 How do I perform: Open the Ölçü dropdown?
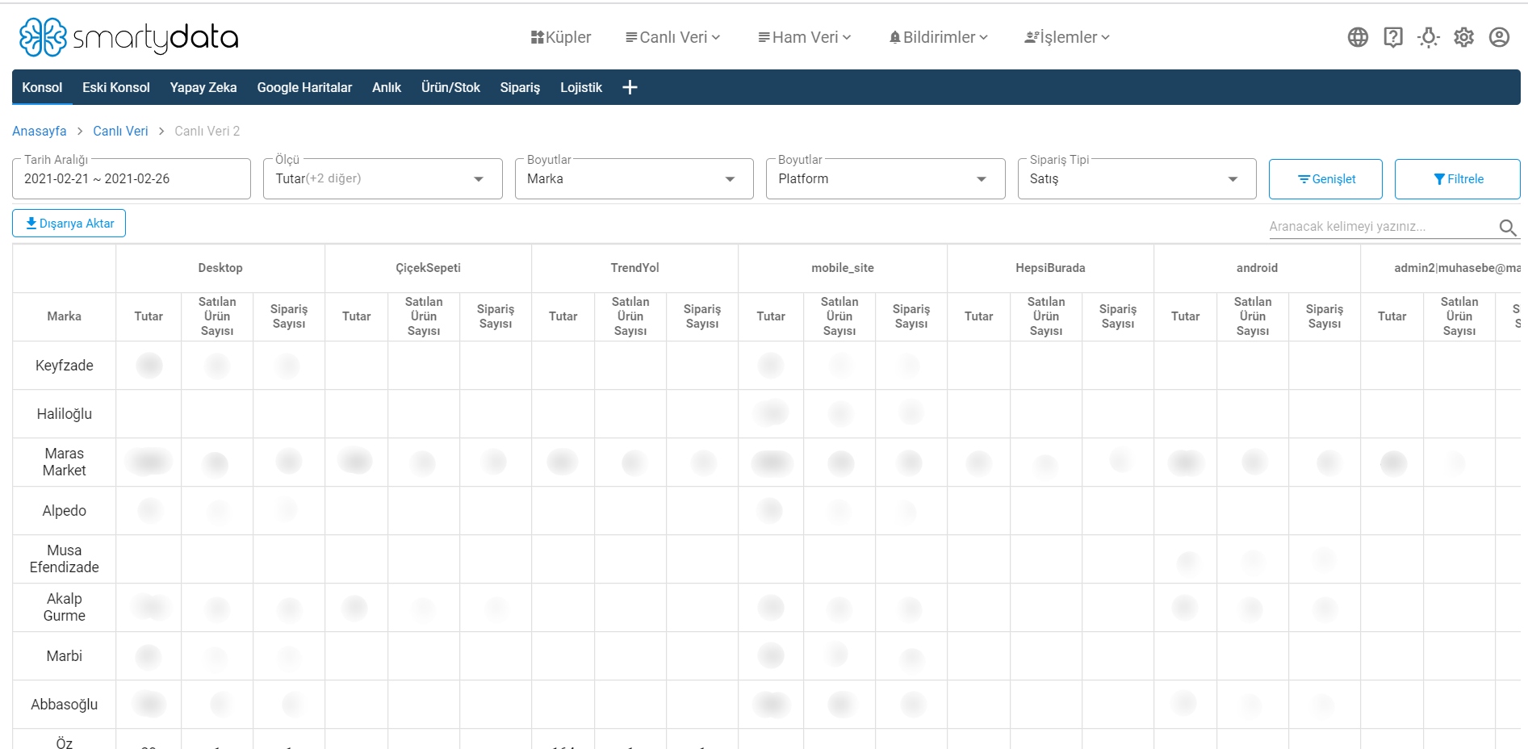[383, 178]
